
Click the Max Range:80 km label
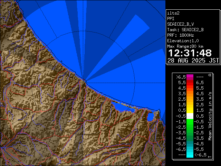point(185,46)
